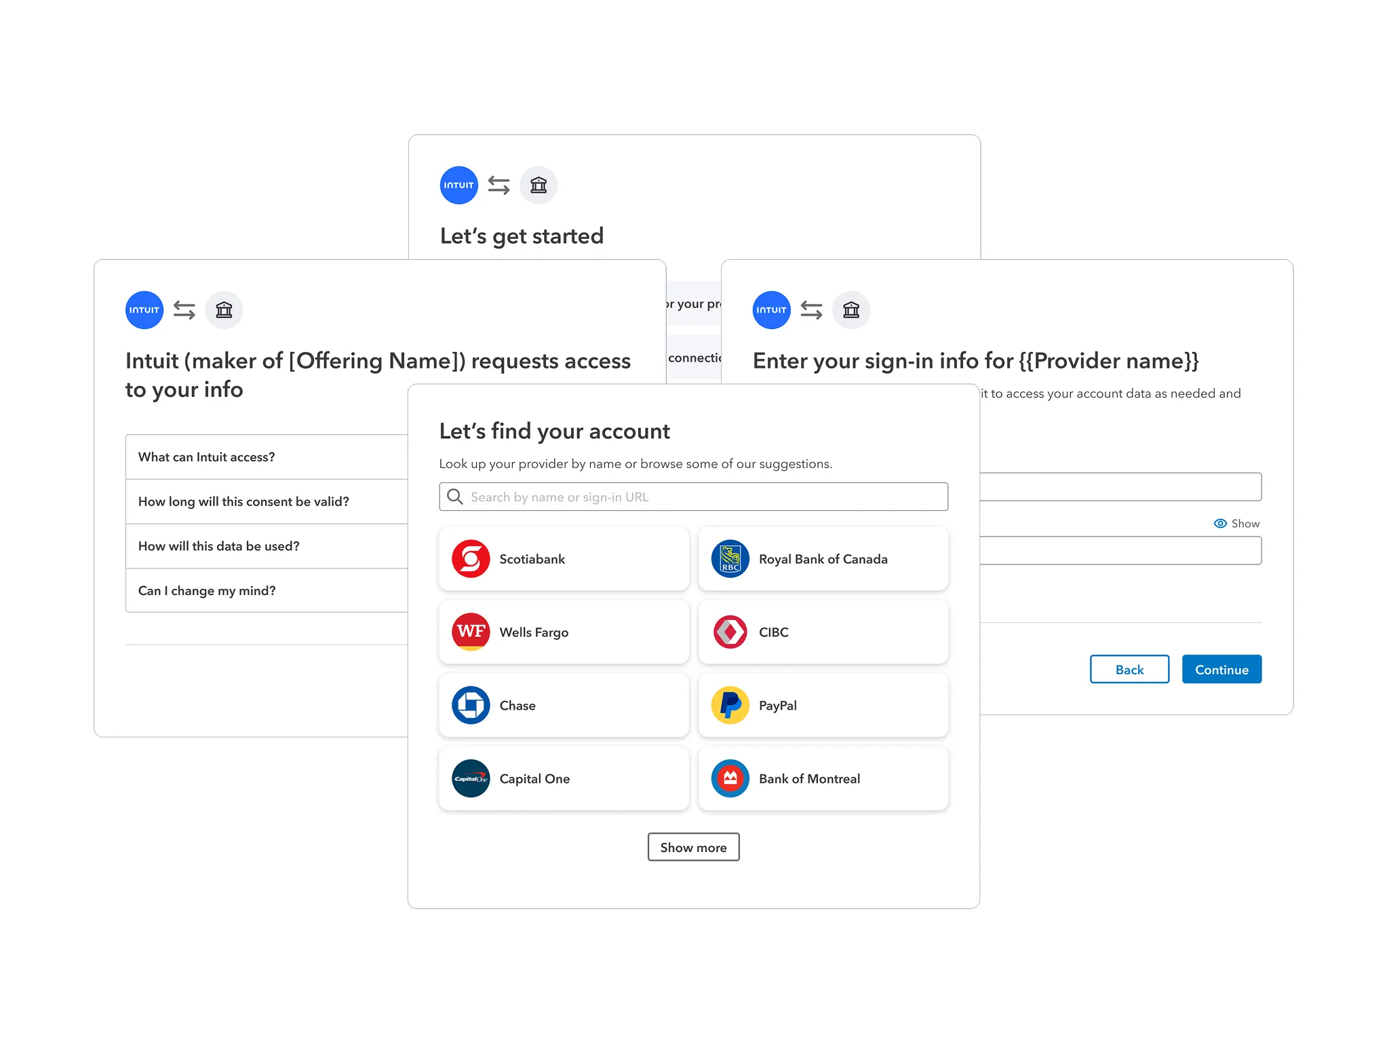Click the Wells Fargo WF logo
Screen dimensions: 1389x1042
coord(471,632)
